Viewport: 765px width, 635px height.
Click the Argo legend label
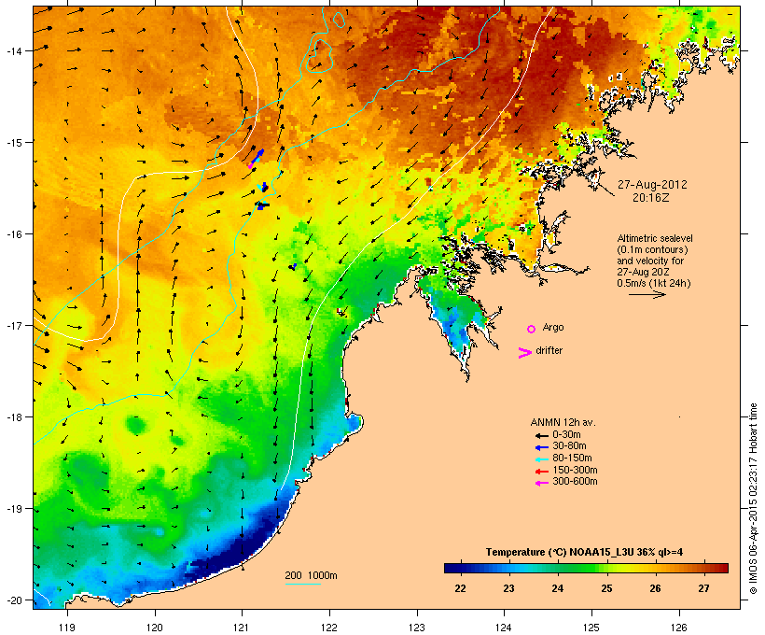tap(553, 327)
